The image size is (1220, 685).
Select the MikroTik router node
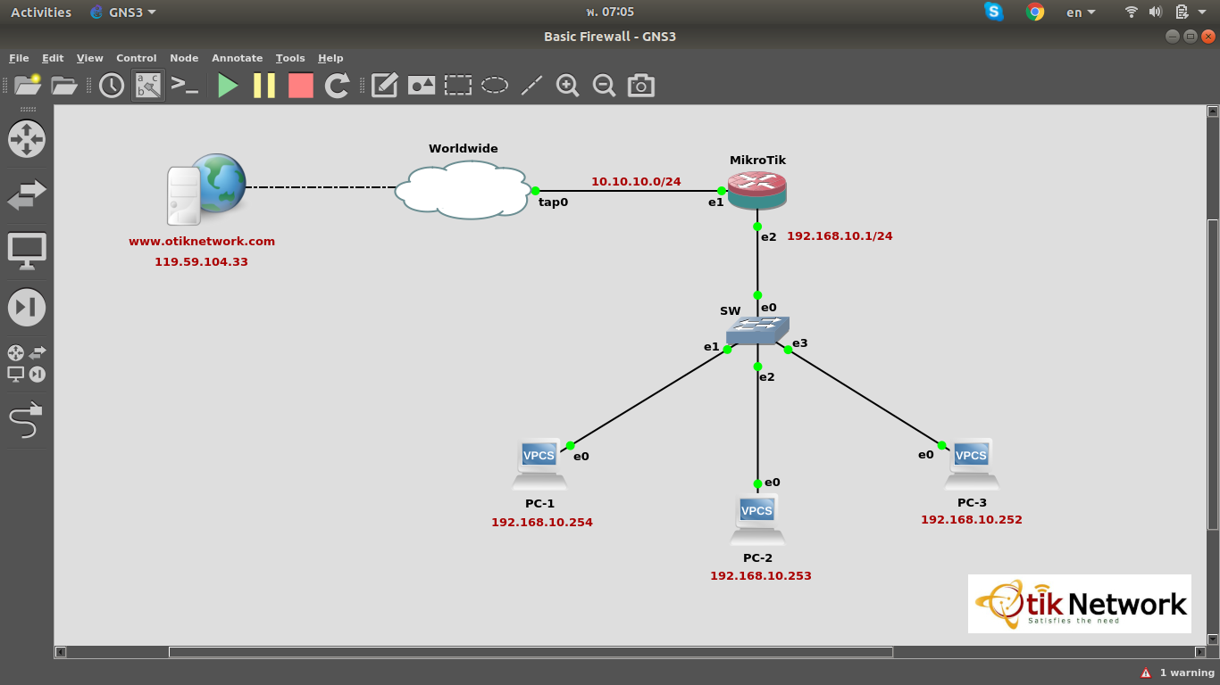tap(757, 190)
